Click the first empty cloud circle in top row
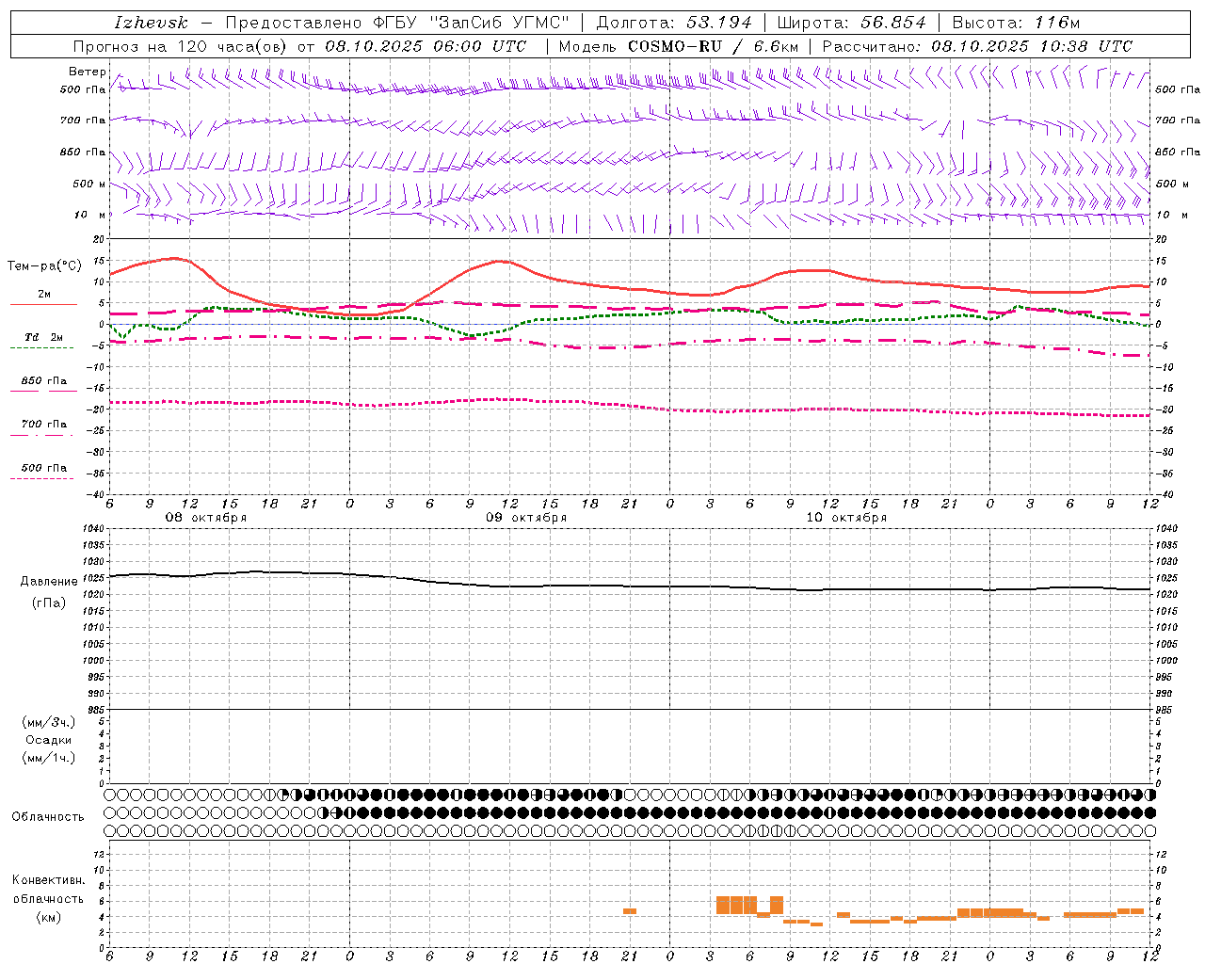The image size is (1205, 964). (110, 795)
